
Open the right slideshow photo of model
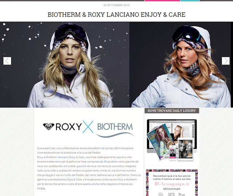click(x=180, y=65)
